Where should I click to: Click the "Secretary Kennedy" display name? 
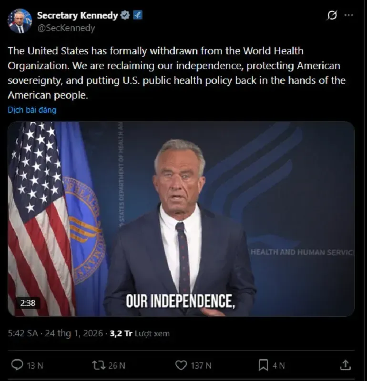click(77, 15)
